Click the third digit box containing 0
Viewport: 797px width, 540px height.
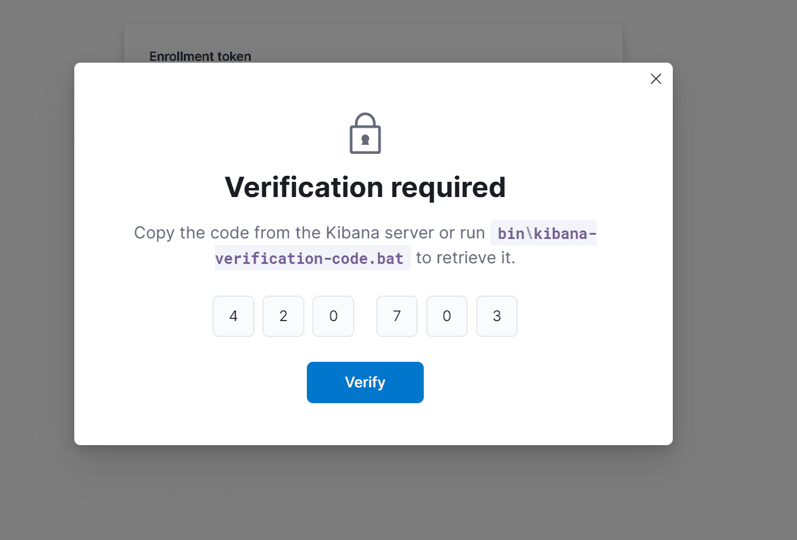(333, 316)
